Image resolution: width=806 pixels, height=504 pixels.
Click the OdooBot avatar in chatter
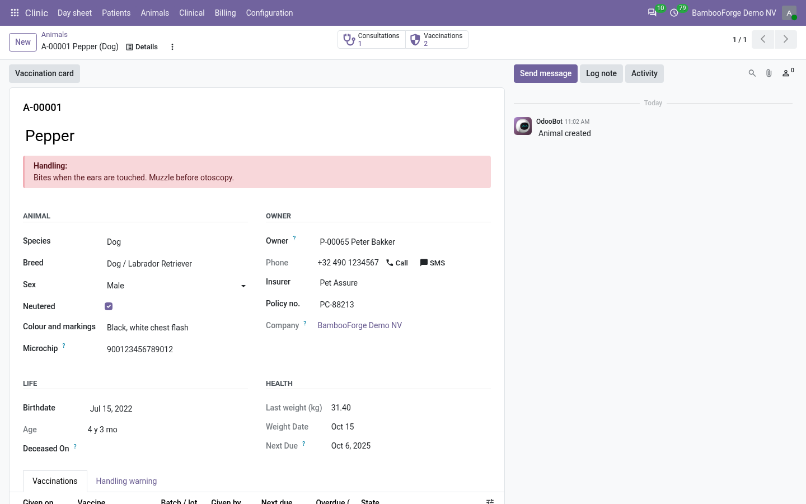tap(523, 126)
